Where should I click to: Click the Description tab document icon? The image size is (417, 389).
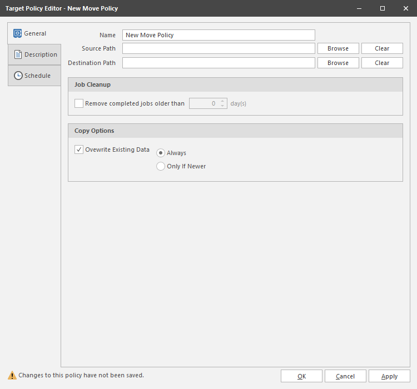(x=18, y=54)
